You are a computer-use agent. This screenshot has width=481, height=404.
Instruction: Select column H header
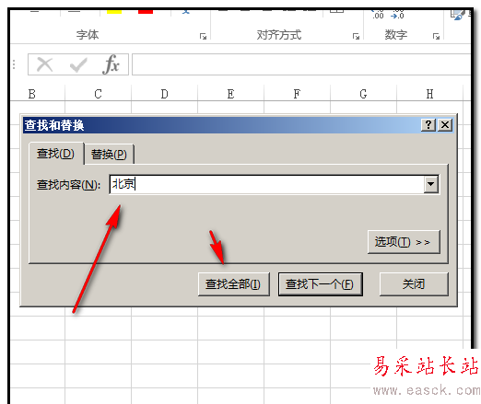click(x=429, y=94)
